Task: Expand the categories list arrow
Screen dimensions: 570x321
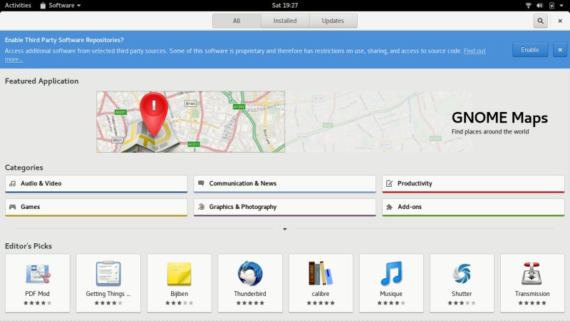Action: [x=284, y=229]
